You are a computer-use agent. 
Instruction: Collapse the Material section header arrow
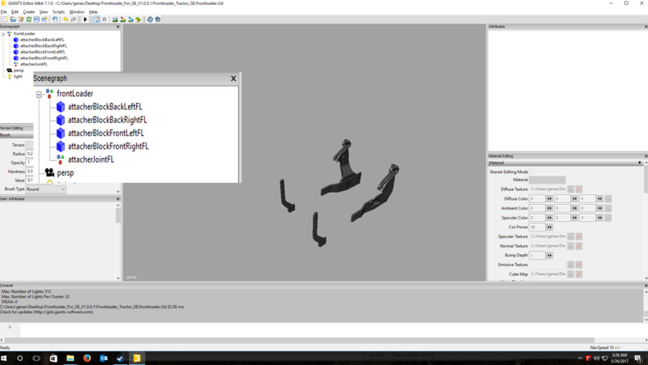640,163
